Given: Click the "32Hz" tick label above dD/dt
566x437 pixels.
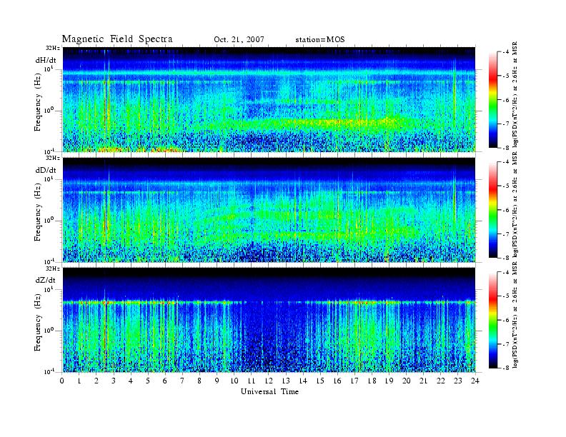Looking at the screenshot, I should coord(53,159).
